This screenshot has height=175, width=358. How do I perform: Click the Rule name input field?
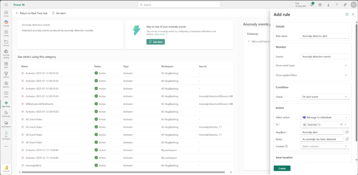coord(325,36)
